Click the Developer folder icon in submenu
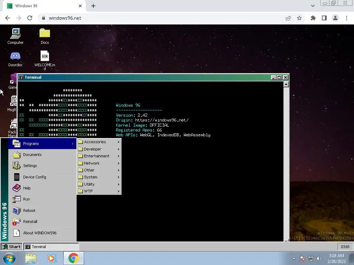Viewport: 354px width, 265px height. (x=80, y=149)
